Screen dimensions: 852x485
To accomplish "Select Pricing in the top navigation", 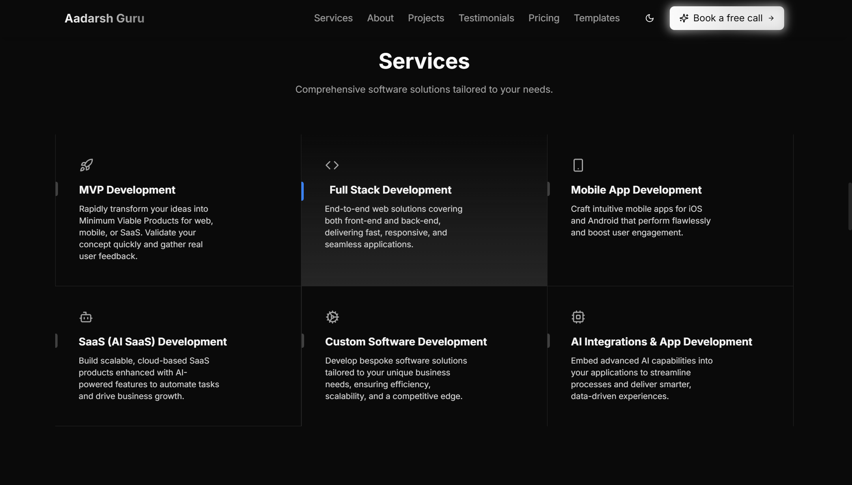I will click(x=544, y=18).
